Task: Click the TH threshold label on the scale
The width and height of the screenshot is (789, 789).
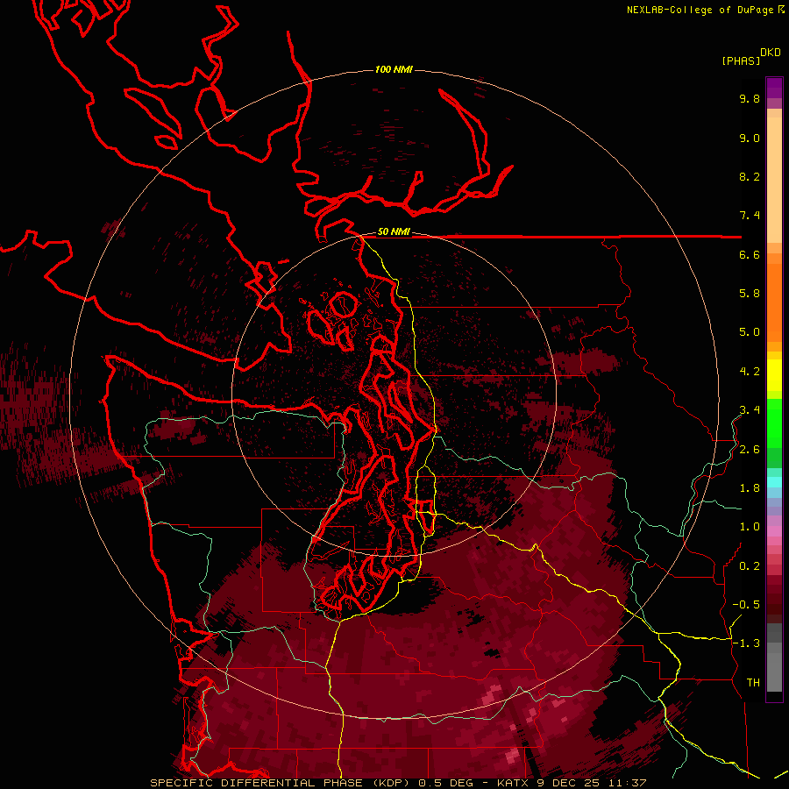Action: (x=753, y=683)
